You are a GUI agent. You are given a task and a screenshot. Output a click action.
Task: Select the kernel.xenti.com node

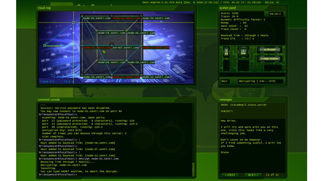[126, 48]
